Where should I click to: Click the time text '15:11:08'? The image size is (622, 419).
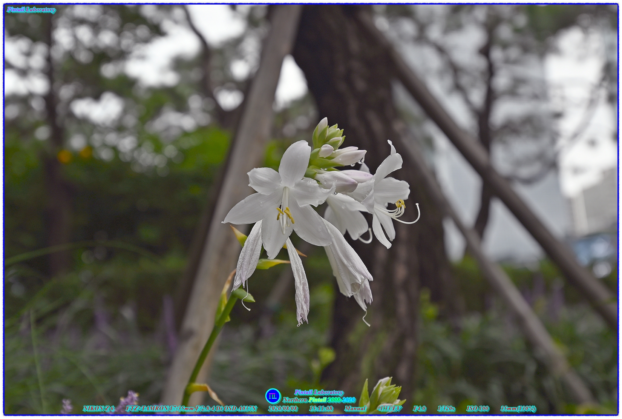321,408
